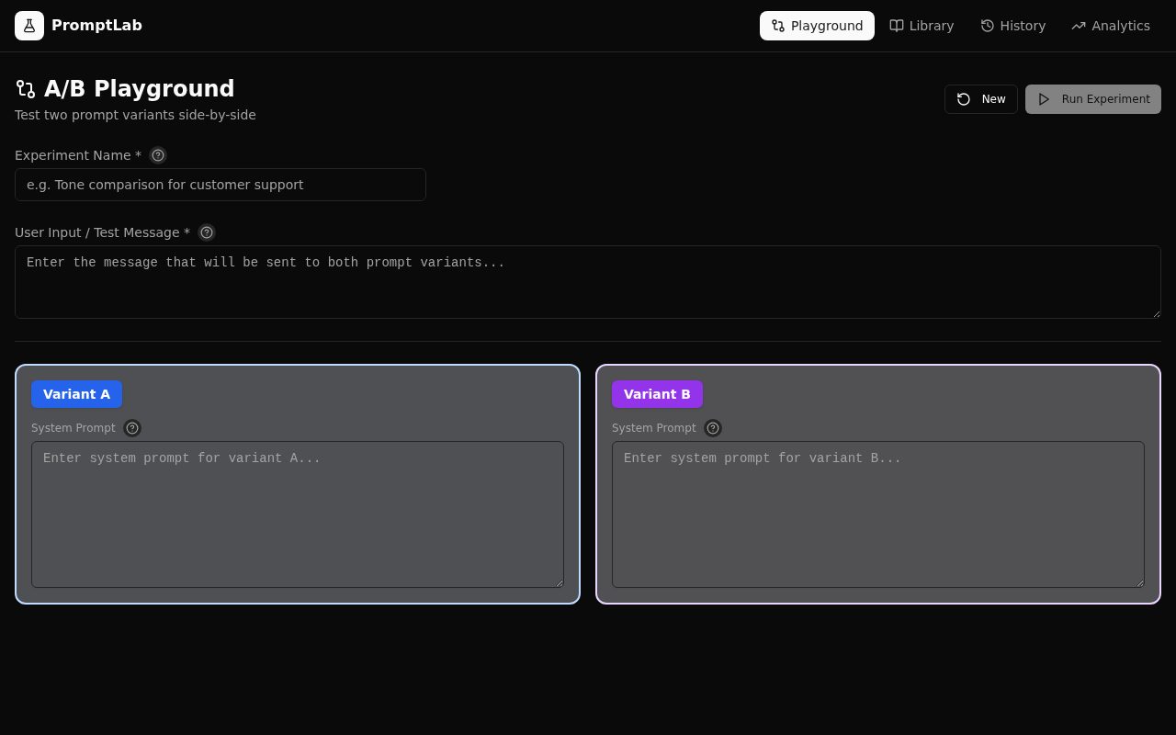Click the A/B Playground heading icon
Image resolution: width=1176 pixels, height=735 pixels.
tap(26, 89)
